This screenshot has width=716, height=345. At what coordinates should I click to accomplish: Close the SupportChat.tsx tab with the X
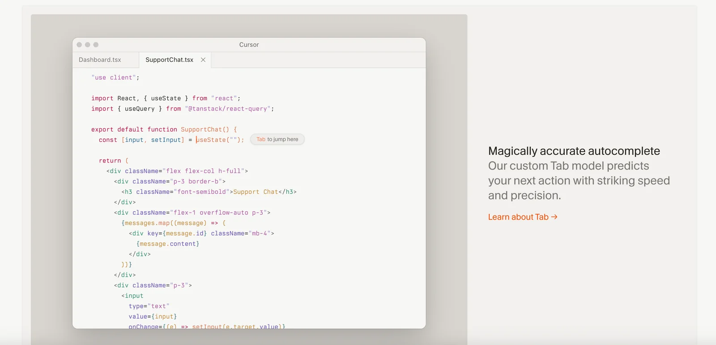203,60
